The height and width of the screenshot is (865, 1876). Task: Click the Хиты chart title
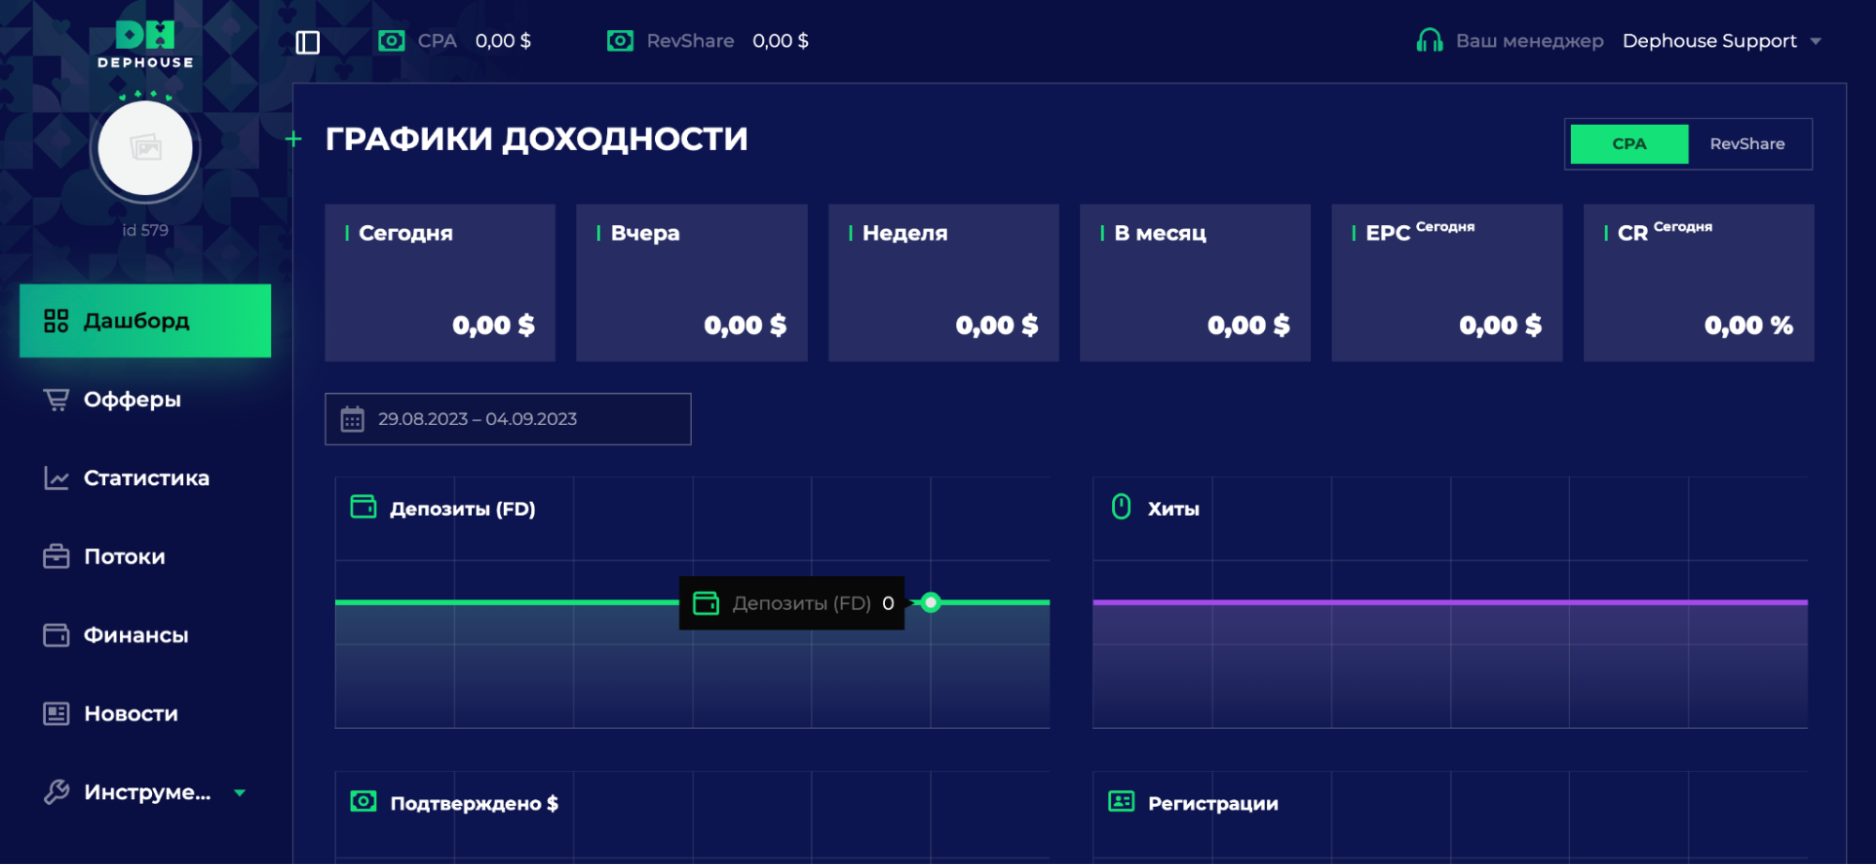(1173, 509)
